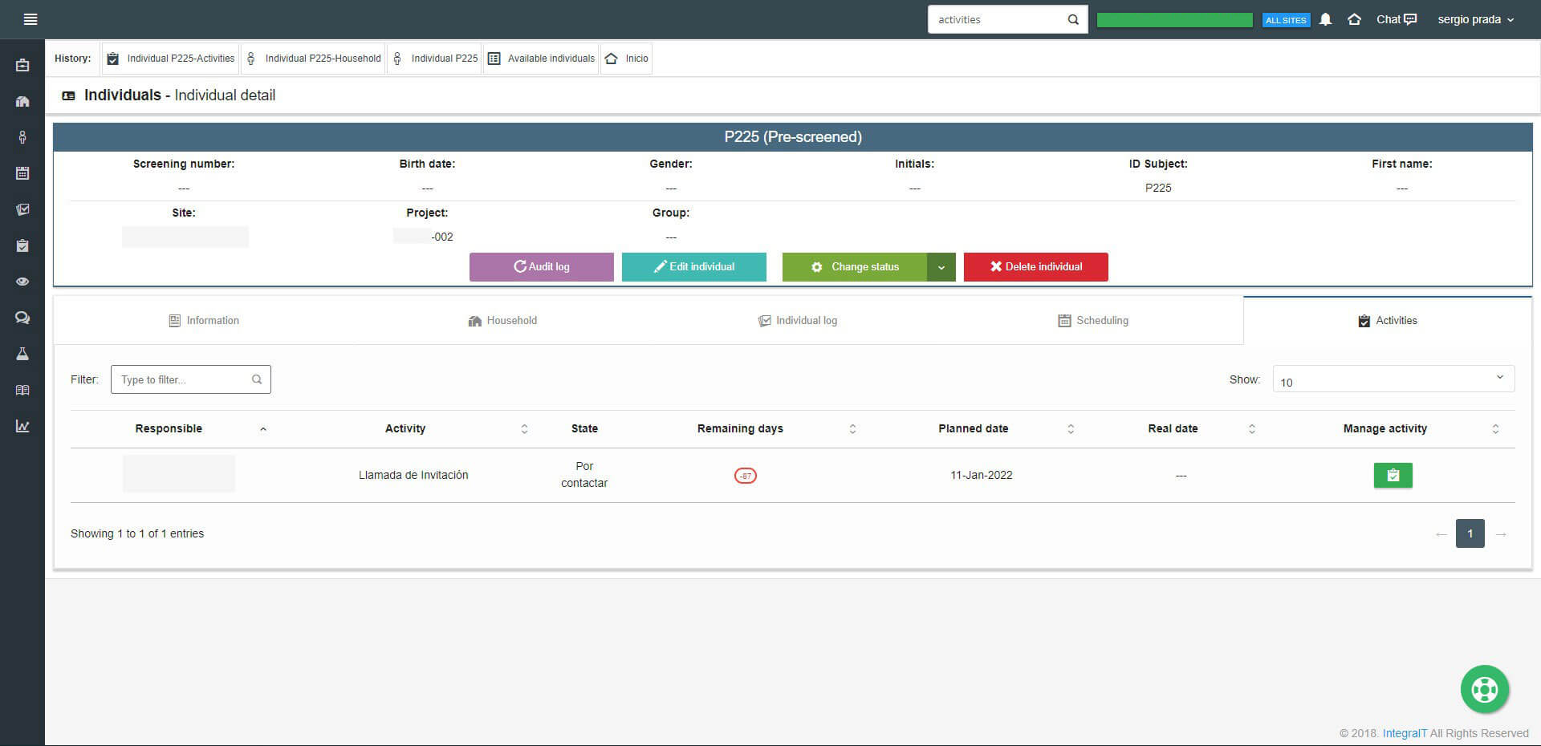Open the eye icon in left sidebar

[x=22, y=282]
